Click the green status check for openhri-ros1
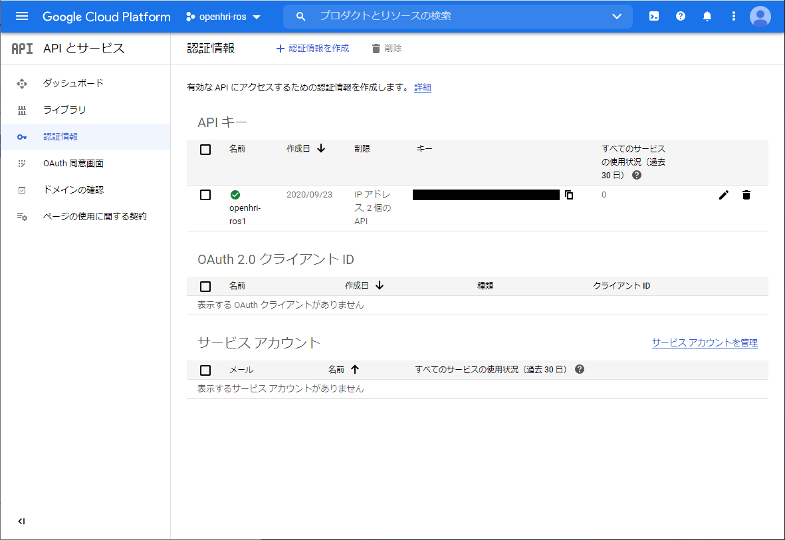785x540 pixels. pyautogui.click(x=235, y=195)
